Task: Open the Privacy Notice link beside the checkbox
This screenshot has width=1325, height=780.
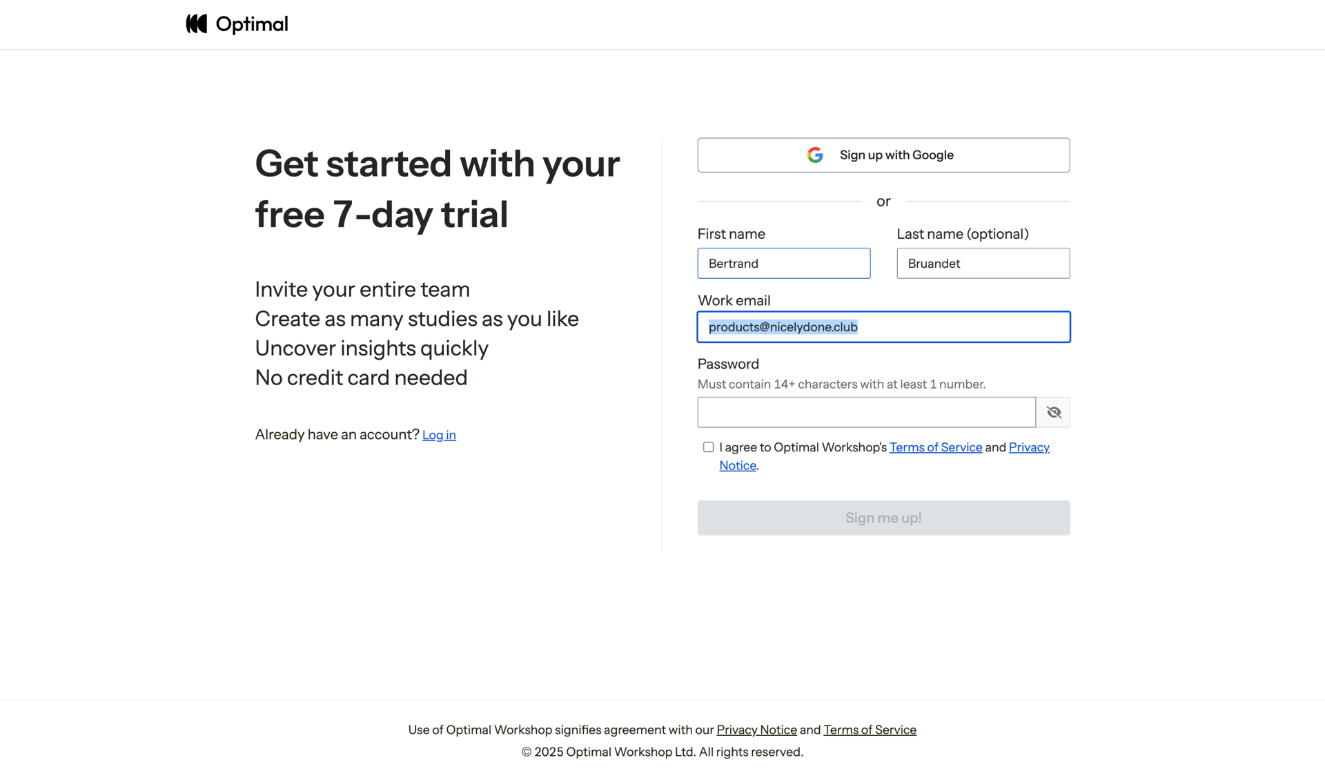Action: pyautogui.click(x=1029, y=447)
